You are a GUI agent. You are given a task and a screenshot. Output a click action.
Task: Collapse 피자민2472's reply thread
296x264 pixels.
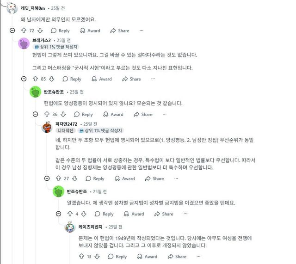click(x=47, y=178)
